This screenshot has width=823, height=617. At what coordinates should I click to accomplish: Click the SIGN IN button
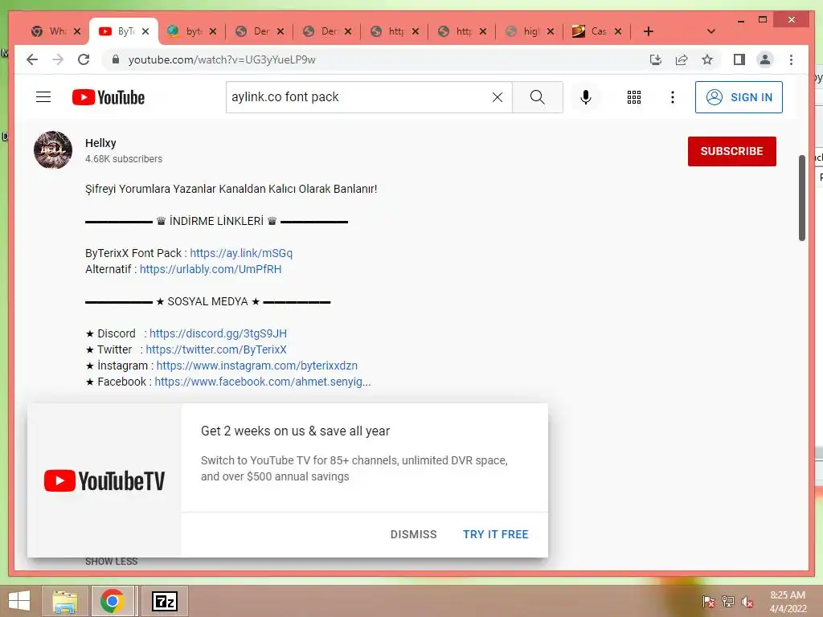tap(739, 97)
